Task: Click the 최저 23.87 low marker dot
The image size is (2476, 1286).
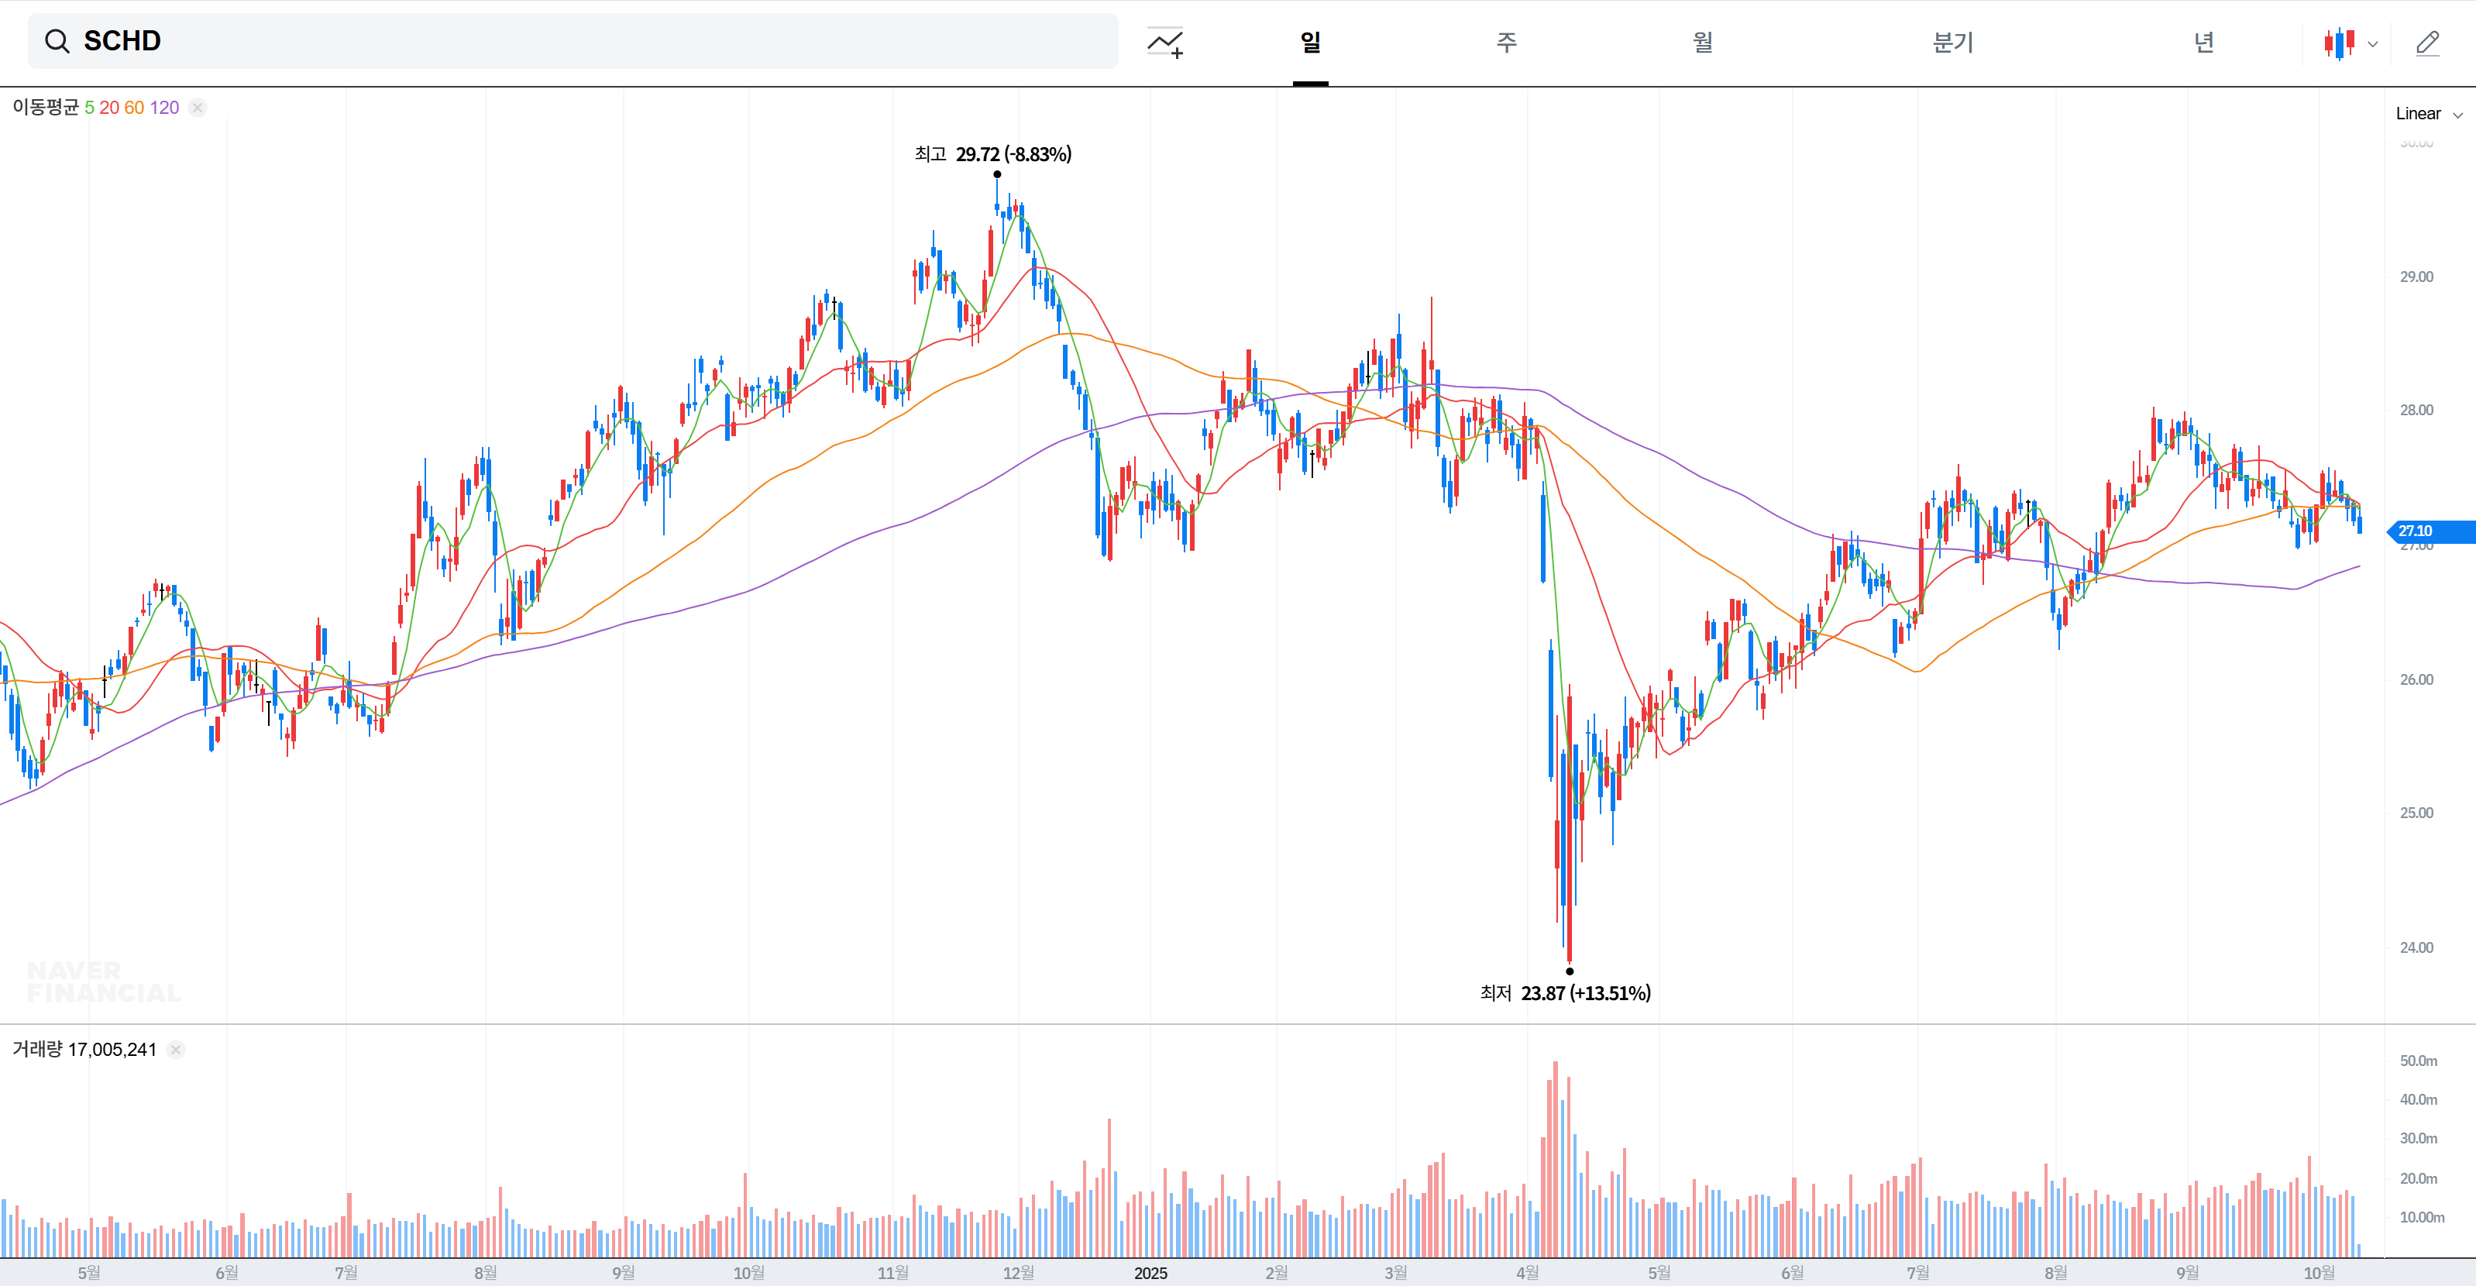Action: point(1570,971)
